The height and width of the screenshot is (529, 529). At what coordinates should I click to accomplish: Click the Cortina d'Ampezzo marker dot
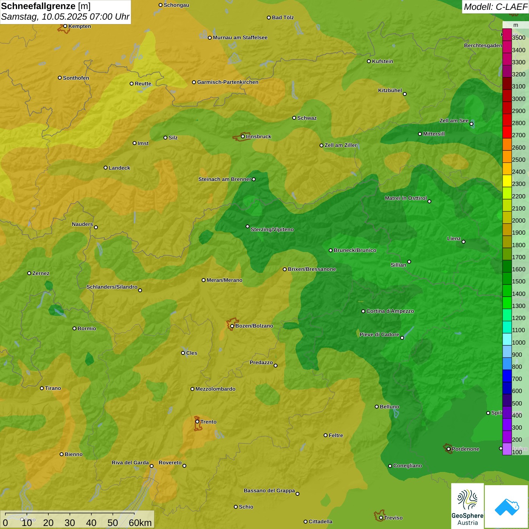[x=363, y=311]
